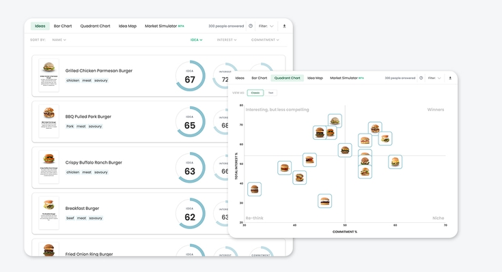Open Breakfast Burger concept thumbnail
The image size is (502, 272).
coord(48,213)
